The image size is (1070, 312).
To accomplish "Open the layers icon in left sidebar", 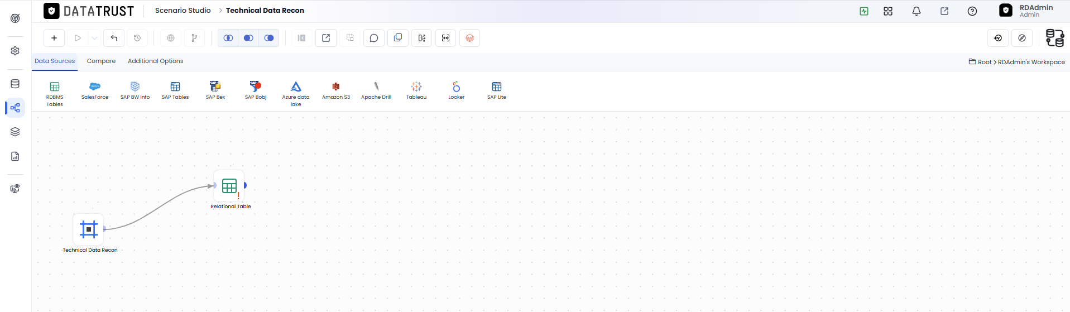I will point(15,132).
